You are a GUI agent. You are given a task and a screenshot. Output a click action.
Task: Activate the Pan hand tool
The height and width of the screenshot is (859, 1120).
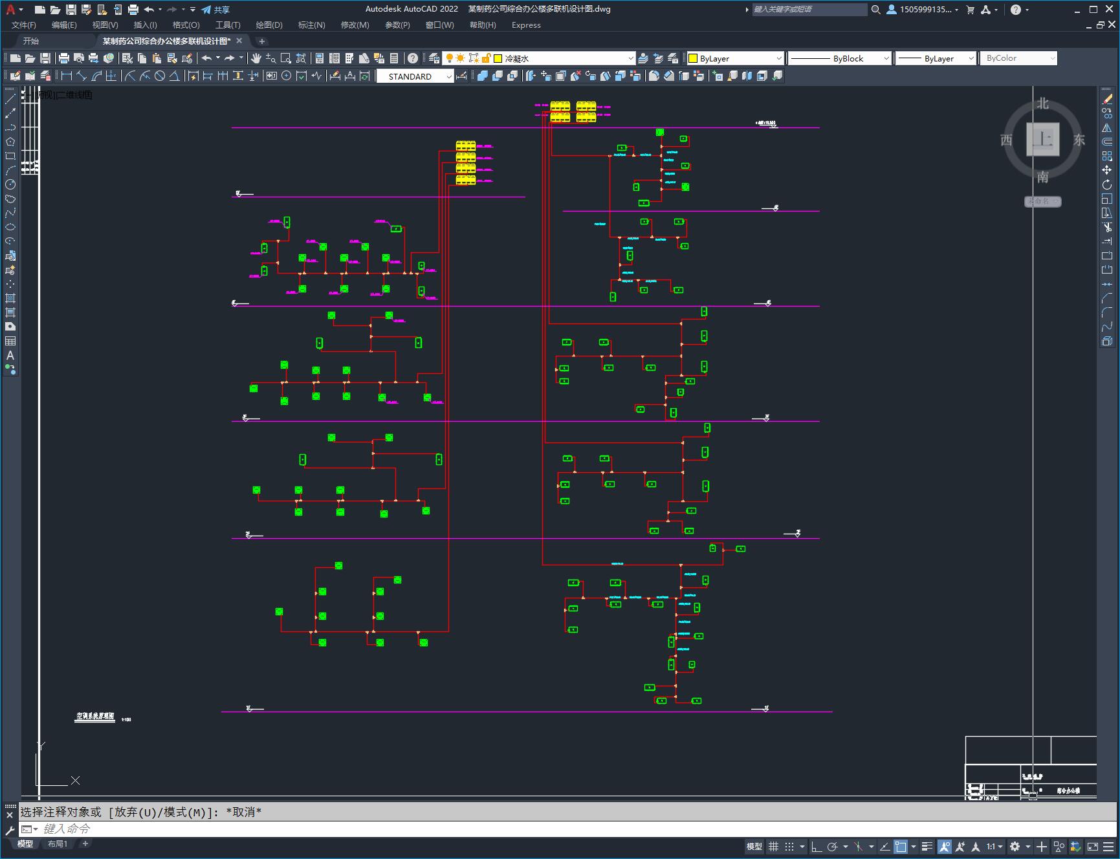pos(256,58)
